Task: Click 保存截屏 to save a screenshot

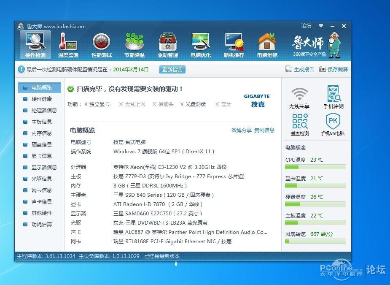Action: point(334,69)
